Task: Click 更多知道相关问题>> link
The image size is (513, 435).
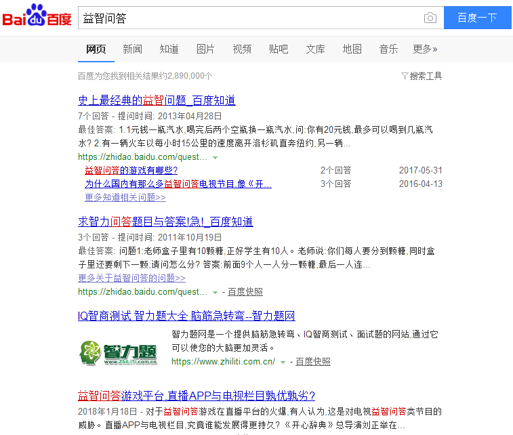Action: click(125, 198)
